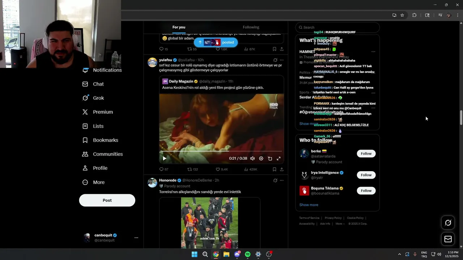Open Privacy Policy link
This screenshot has height=260, width=463.
point(333,218)
